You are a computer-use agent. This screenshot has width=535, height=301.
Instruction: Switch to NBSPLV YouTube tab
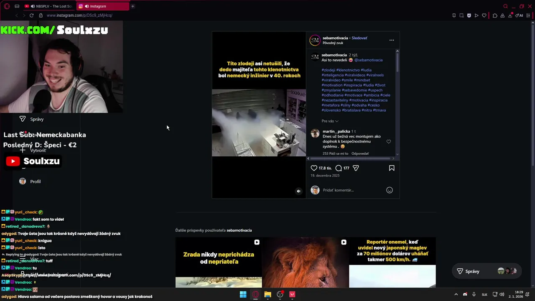point(48,6)
